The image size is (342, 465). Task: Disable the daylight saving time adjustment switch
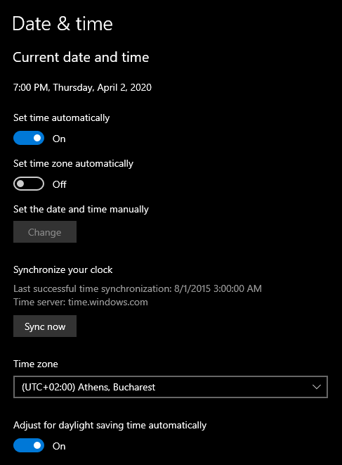tap(29, 445)
